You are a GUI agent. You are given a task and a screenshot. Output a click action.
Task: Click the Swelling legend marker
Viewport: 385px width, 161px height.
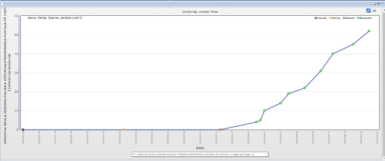(x=330, y=18)
